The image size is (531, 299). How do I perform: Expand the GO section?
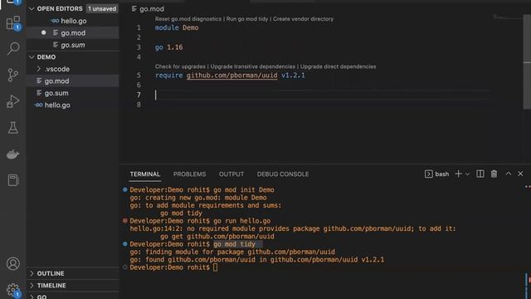(32, 297)
